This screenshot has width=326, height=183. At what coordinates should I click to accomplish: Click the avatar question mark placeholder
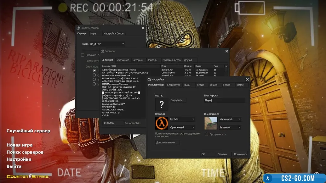(x=162, y=104)
